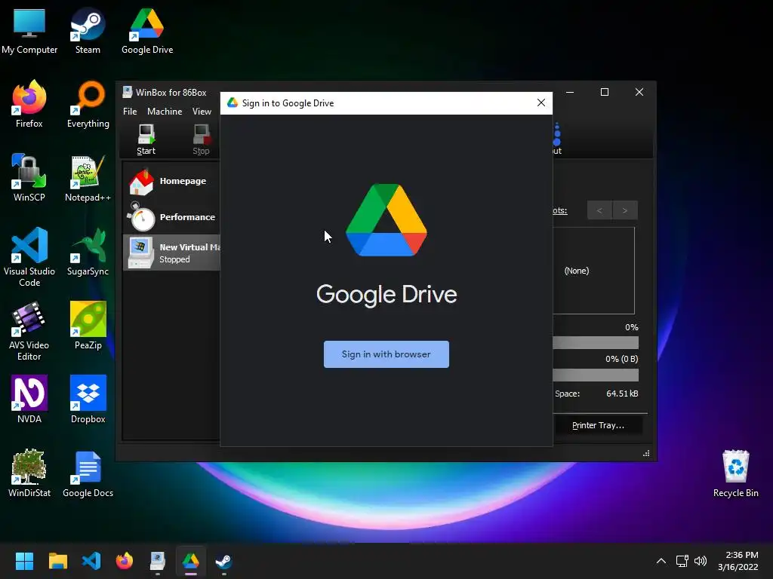The height and width of the screenshot is (579, 773).
Task: Open Everything search desktop shortcut
Action: tap(88, 105)
